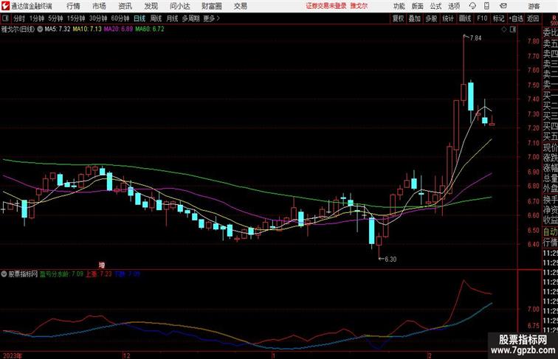Image resolution: width=558 pixels, height=359 pixels.
Task: Switch to the 5分钟 period tab
Action: (55, 18)
